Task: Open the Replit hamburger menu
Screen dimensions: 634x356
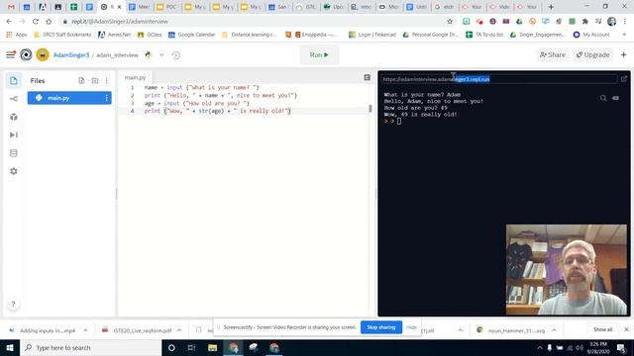Action: [11, 54]
